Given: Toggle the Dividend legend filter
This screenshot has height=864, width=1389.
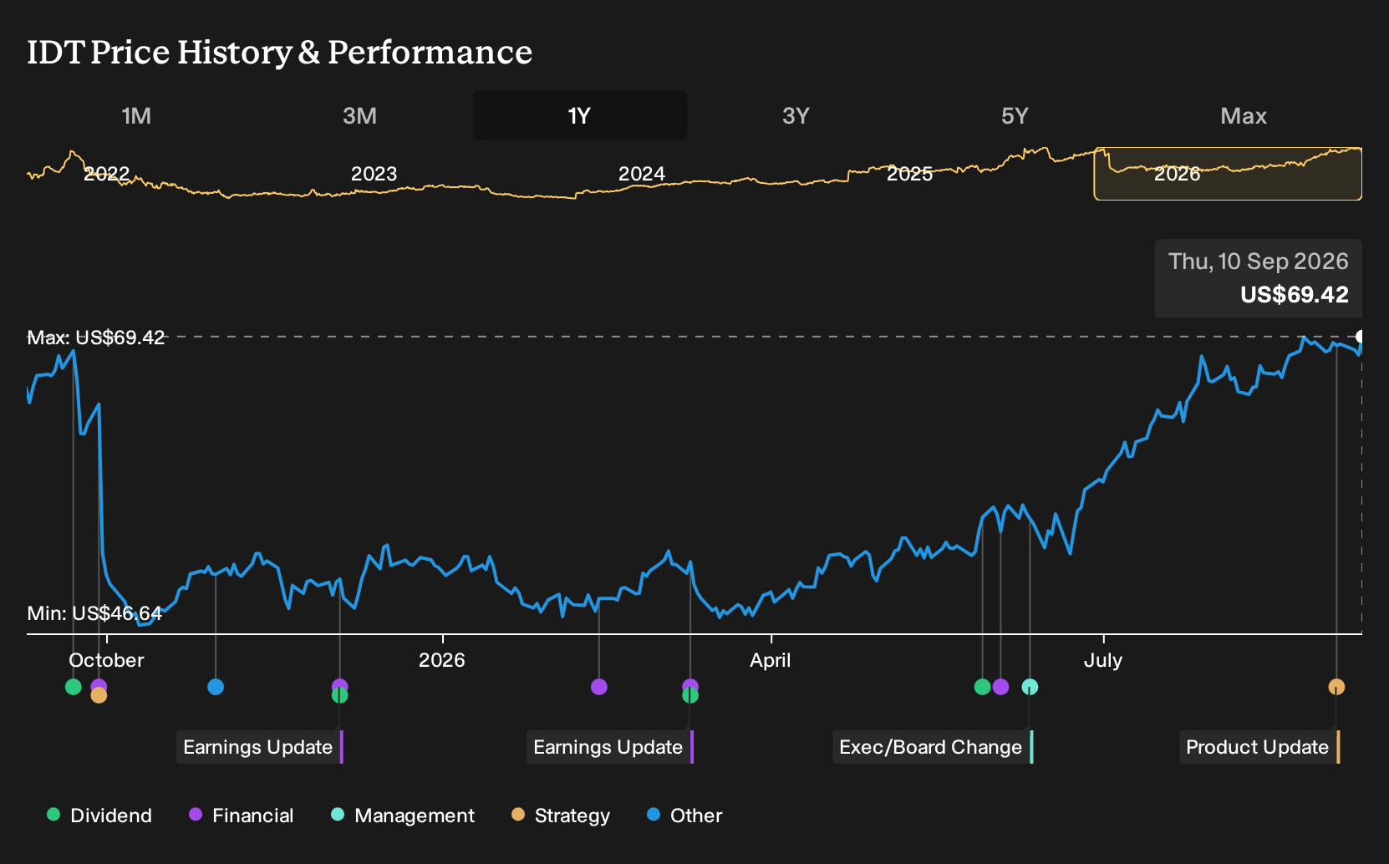Looking at the screenshot, I should click(x=99, y=816).
